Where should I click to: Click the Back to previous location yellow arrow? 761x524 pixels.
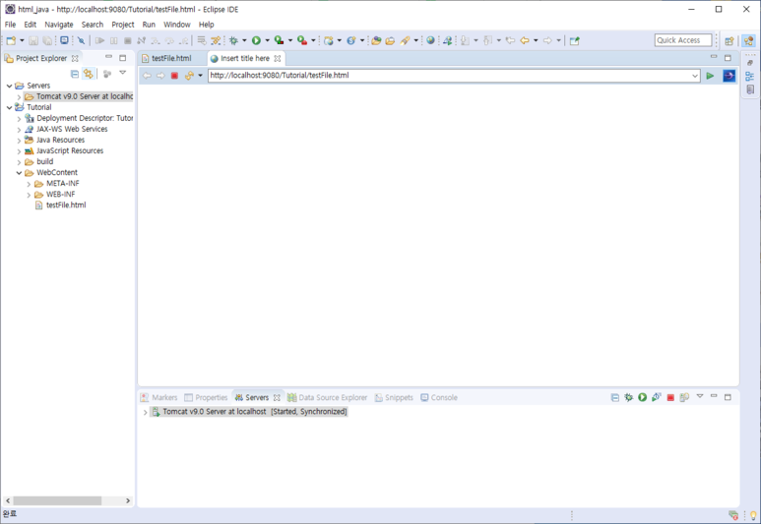(x=525, y=40)
